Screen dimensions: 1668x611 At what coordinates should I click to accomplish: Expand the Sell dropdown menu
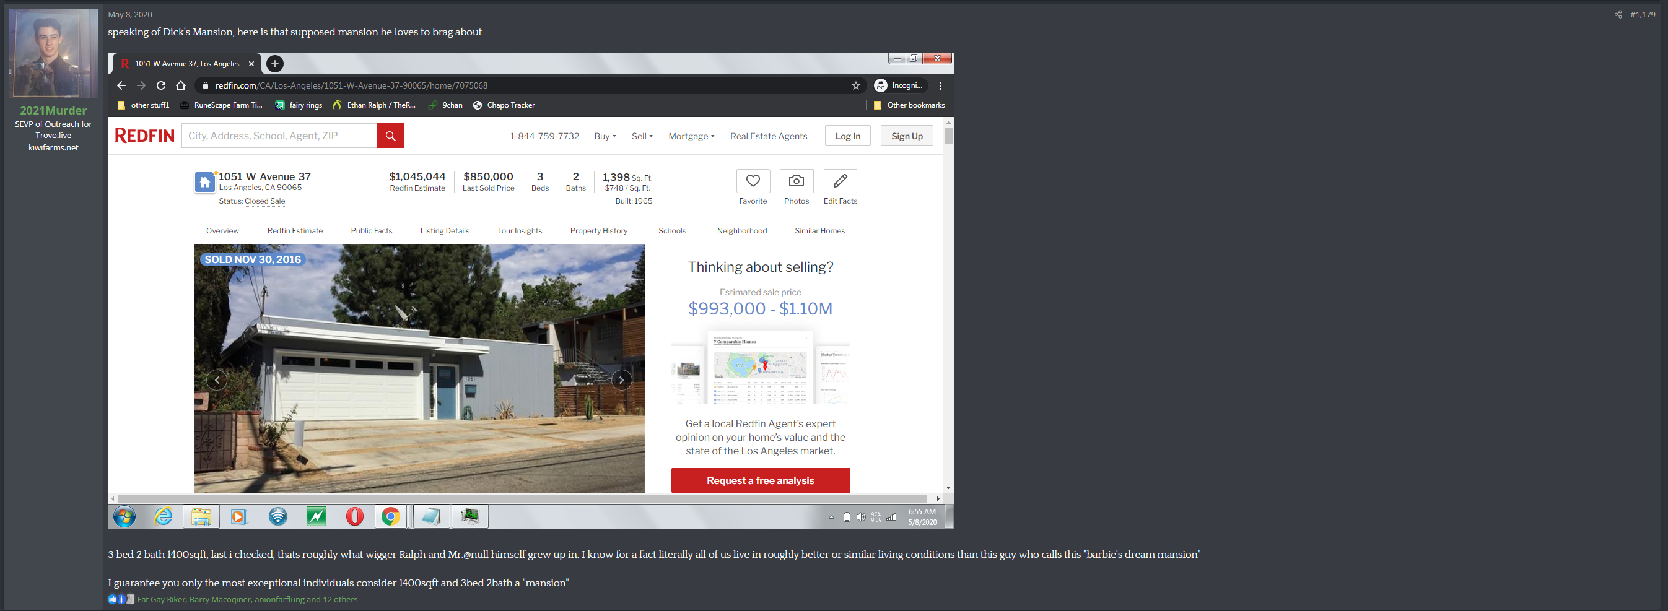(x=642, y=136)
